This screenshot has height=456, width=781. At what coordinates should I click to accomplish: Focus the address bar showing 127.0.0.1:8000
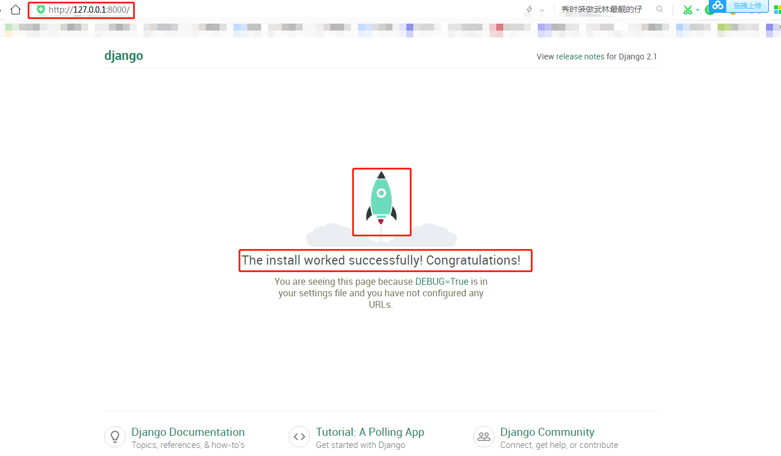[89, 10]
